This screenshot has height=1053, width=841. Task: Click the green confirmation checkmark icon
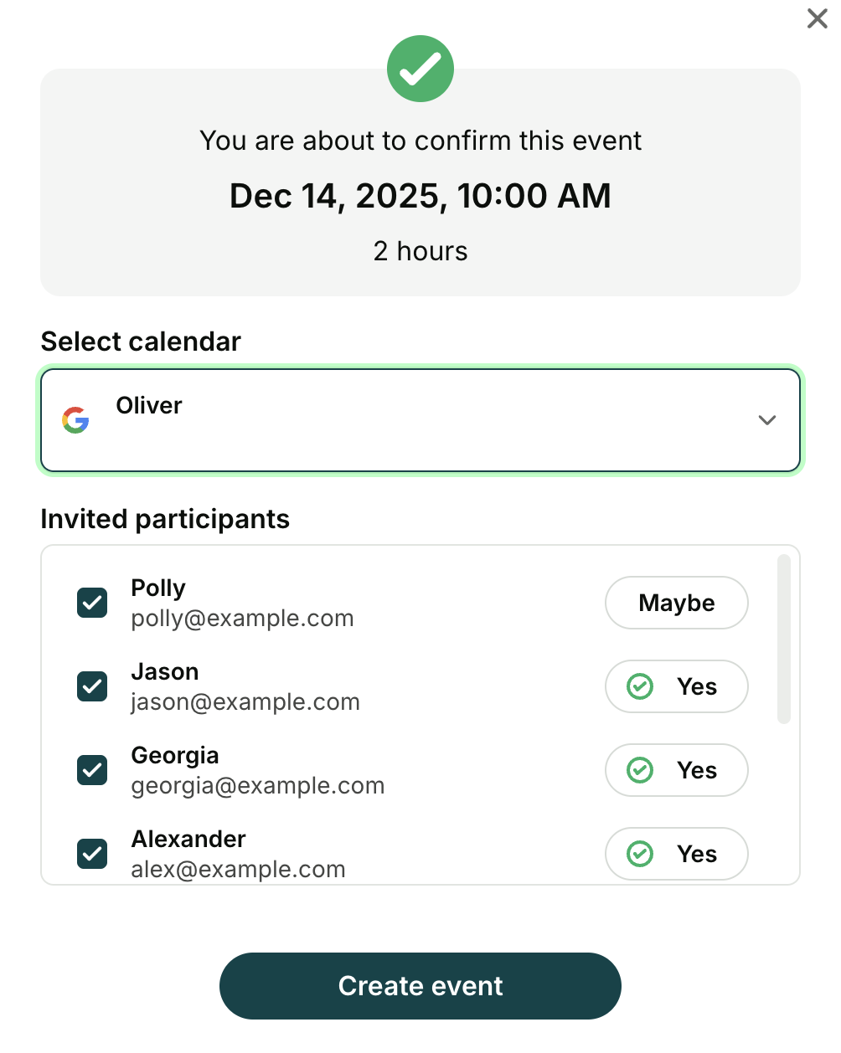(x=420, y=69)
